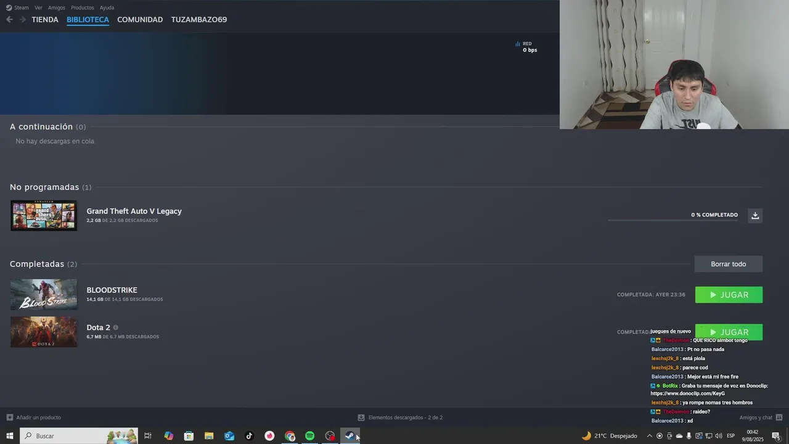Click the Borrar todo button

[729, 264]
